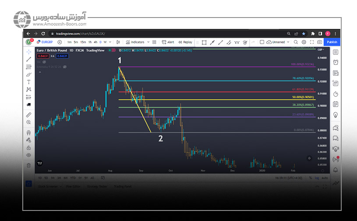
Task: Click the Publish button
Action: pos(332,42)
